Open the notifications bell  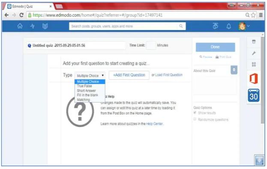[x=229, y=26]
